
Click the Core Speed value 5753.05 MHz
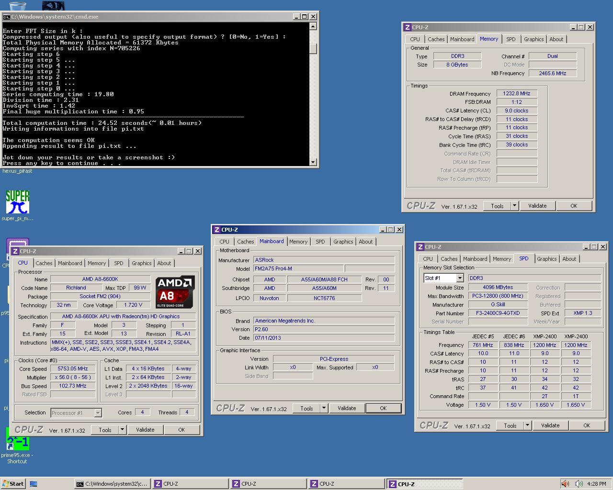pos(73,369)
